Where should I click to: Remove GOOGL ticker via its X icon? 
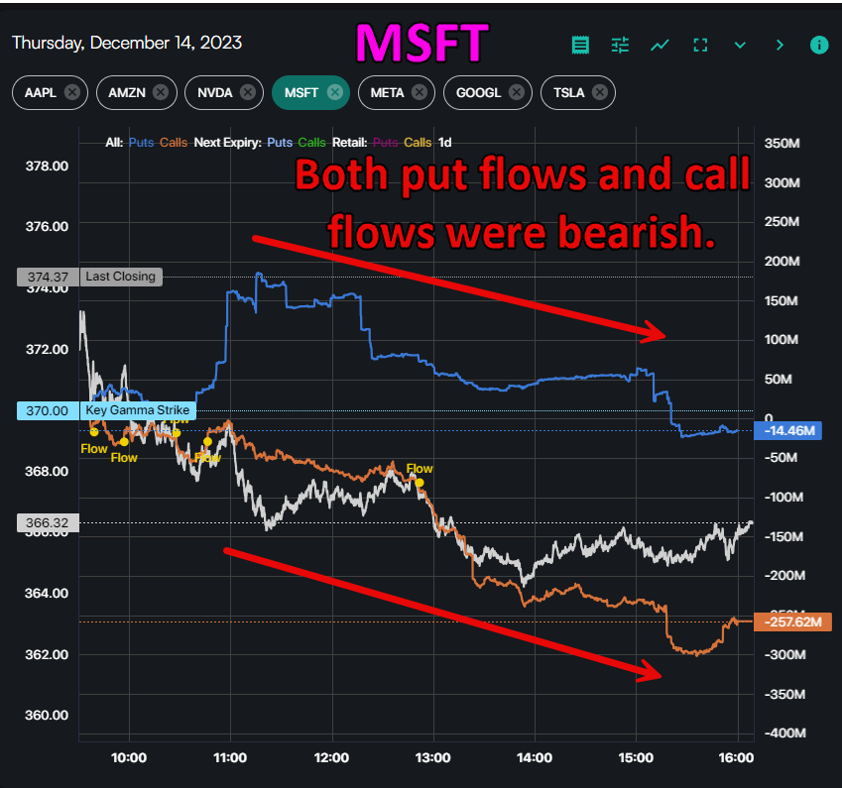517,92
